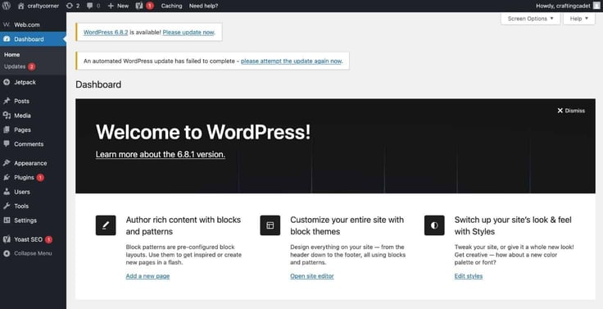Click Author rich content with blocks heading
603x309 pixels.
(x=183, y=225)
